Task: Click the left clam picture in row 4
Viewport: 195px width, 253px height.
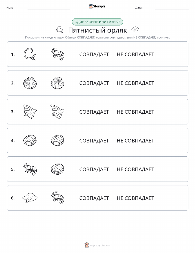Action: click(x=30, y=140)
